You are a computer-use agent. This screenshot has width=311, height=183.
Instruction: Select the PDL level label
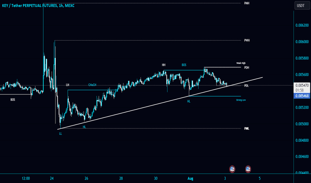coord(246,86)
